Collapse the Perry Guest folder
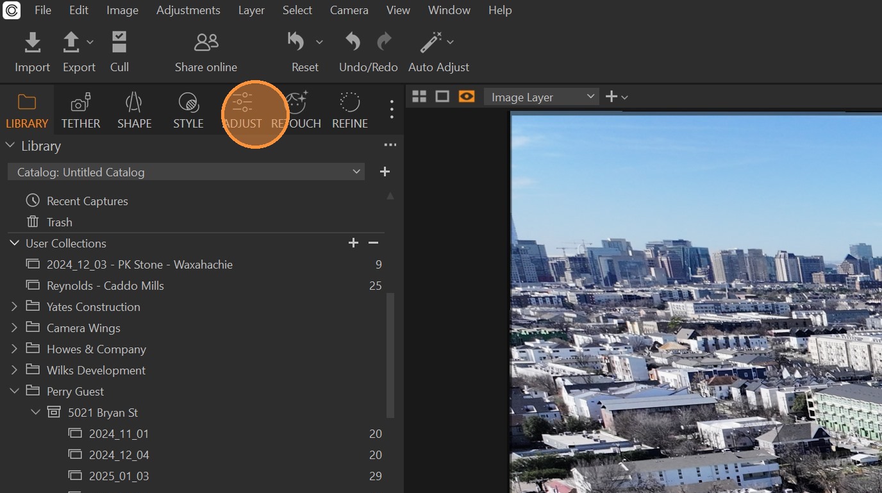 (x=14, y=391)
